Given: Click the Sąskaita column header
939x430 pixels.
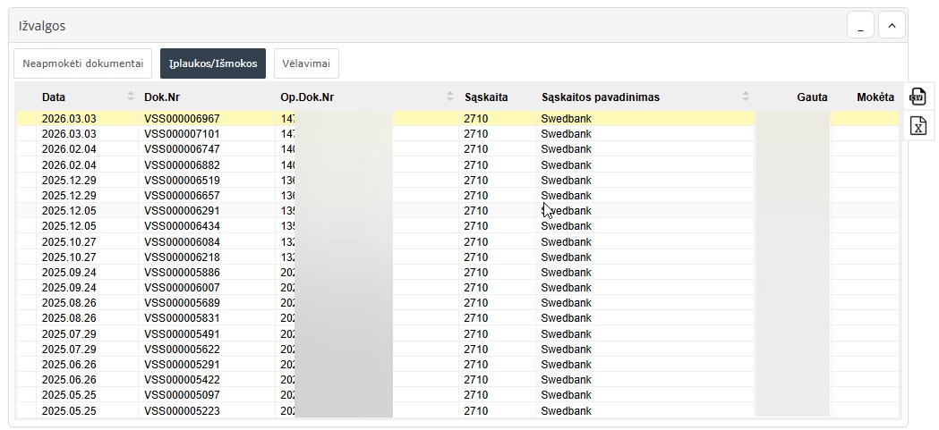Looking at the screenshot, I should pos(486,97).
